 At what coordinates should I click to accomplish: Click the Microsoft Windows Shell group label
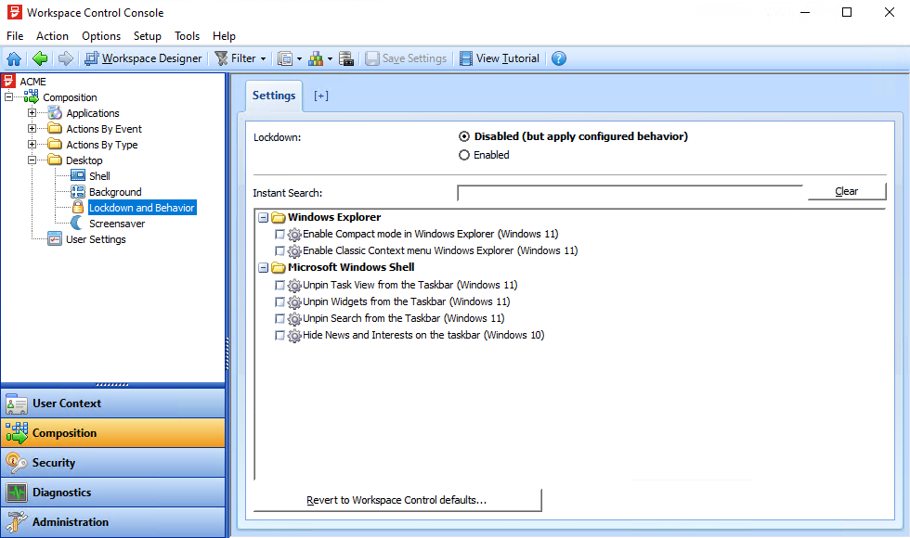(351, 267)
